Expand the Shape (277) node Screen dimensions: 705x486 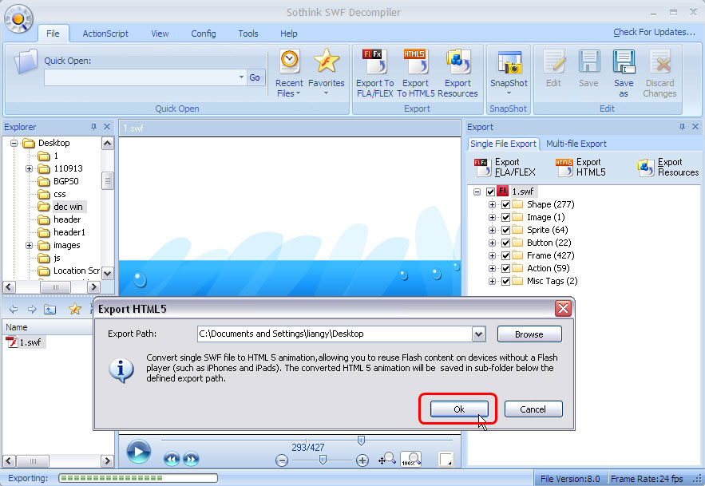(x=492, y=204)
